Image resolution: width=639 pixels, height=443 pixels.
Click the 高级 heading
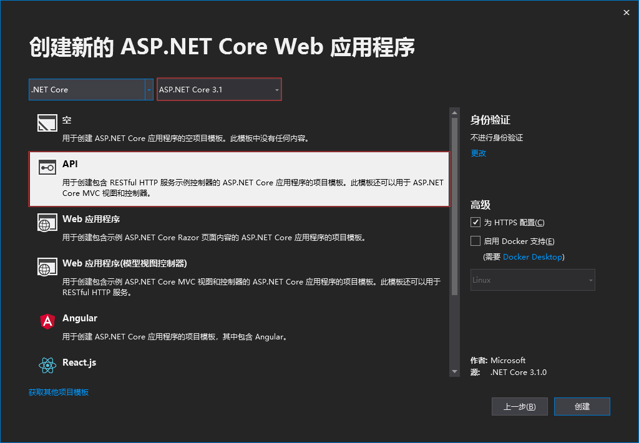[x=480, y=205]
